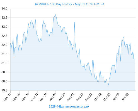Open the Exchangerates.org.uk footer link
This screenshot has width=138, height=111.
(74, 107)
